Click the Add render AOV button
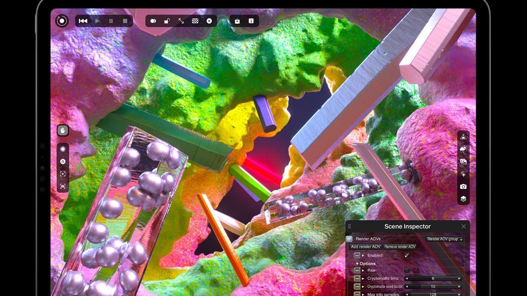This screenshot has width=527, height=296. point(366,247)
